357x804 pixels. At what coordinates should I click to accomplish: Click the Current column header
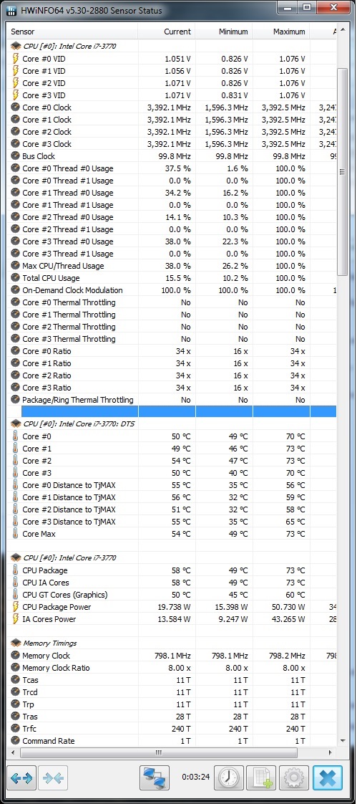click(167, 32)
